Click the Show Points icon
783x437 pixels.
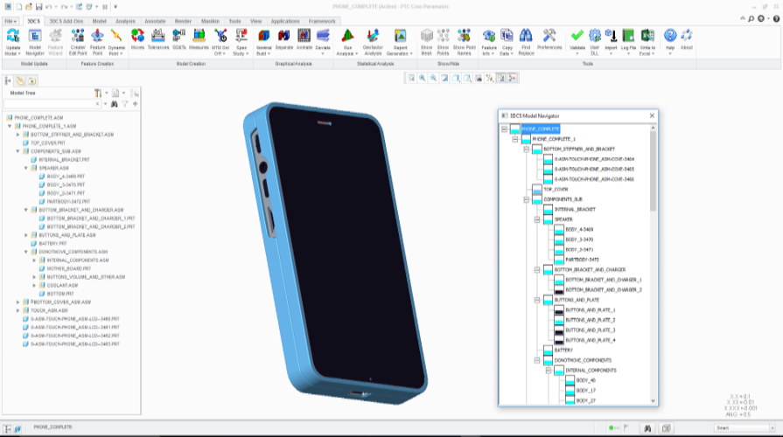(x=443, y=36)
